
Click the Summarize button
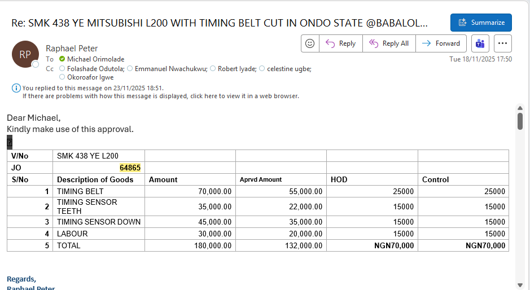tap(481, 23)
